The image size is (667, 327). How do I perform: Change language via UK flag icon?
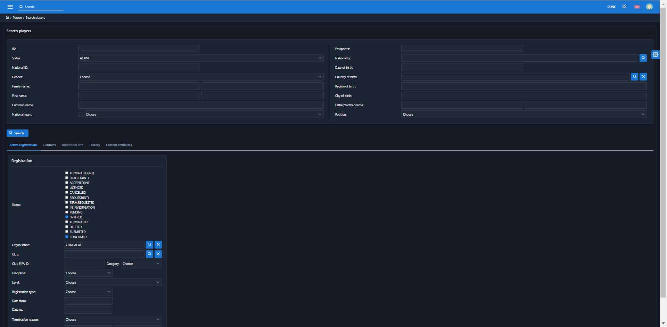coord(637,7)
